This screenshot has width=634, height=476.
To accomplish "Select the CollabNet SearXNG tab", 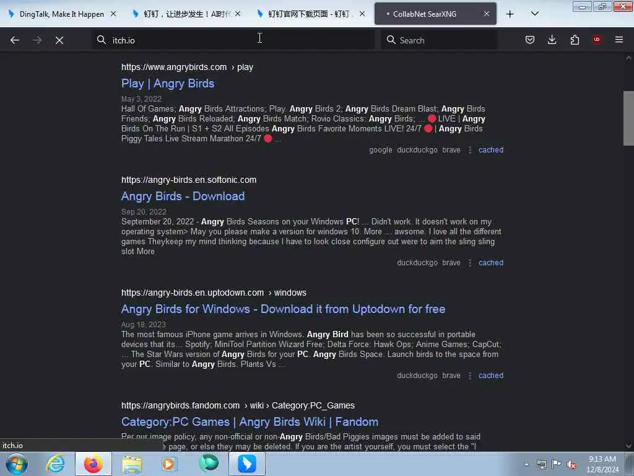I will [435, 14].
